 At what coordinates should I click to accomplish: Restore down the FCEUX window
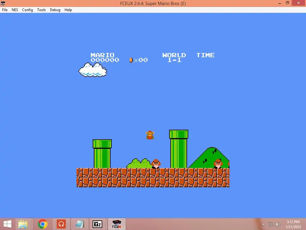(x=287, y=3)
